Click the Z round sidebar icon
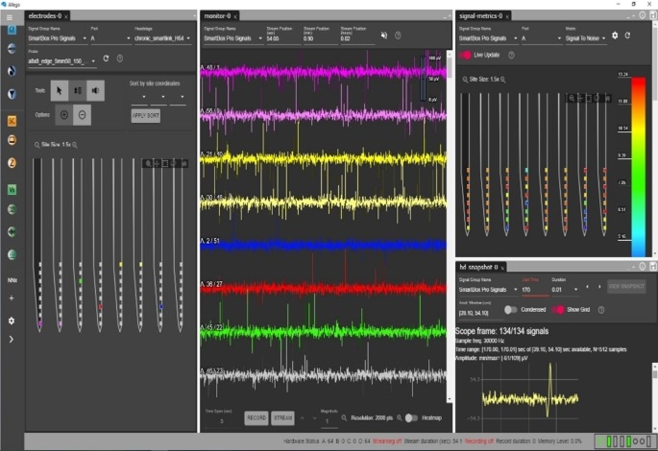Viewport: 658px width, 451px height. [x=12, y=163]
